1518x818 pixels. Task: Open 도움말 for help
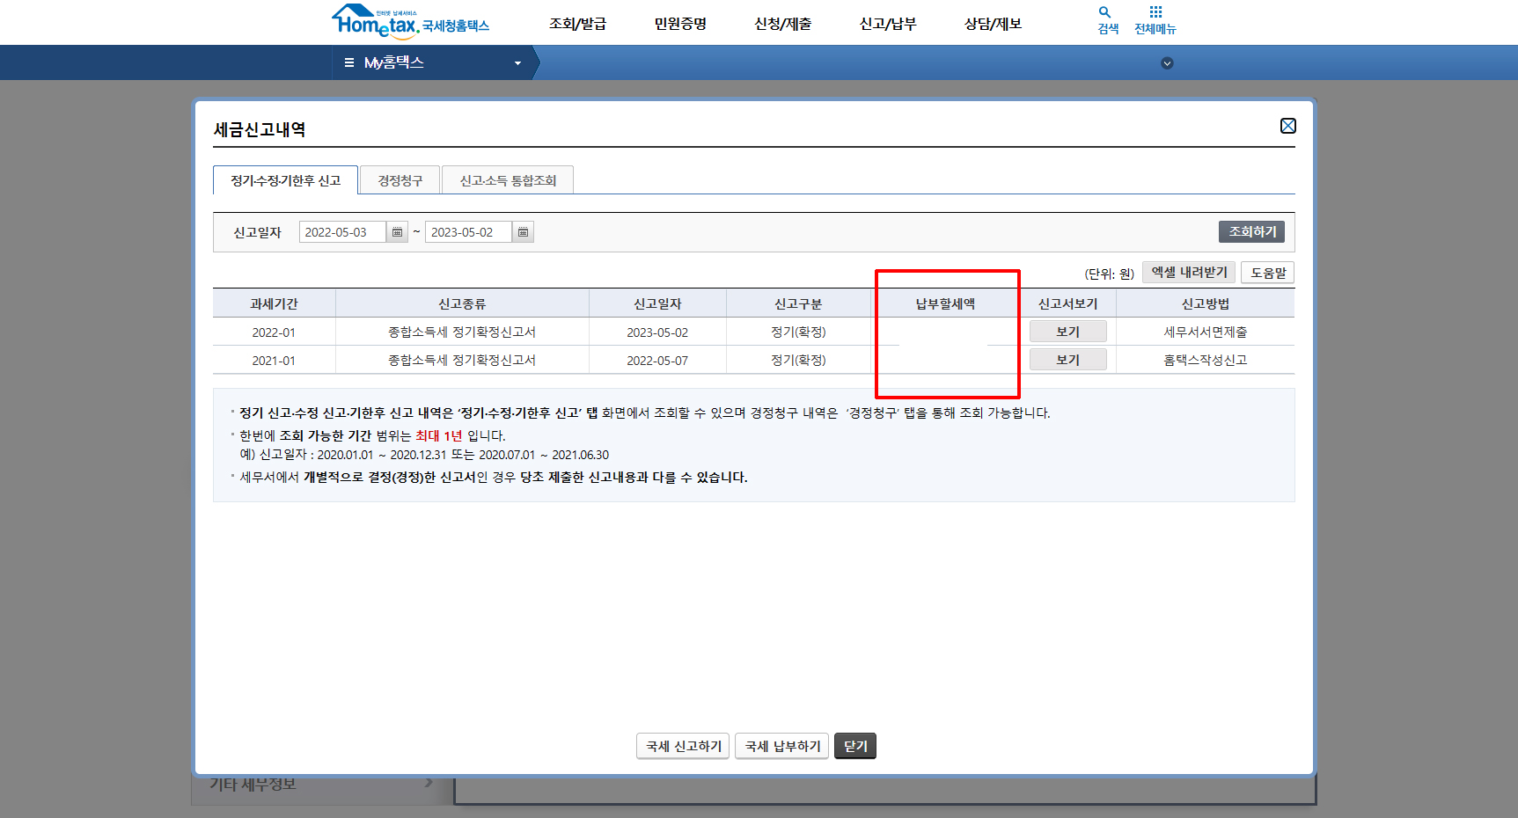(x=1268, y=272)
